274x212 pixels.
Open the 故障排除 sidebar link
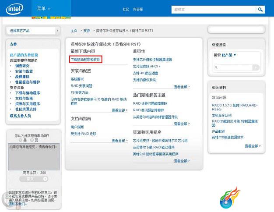pos(22,77)
